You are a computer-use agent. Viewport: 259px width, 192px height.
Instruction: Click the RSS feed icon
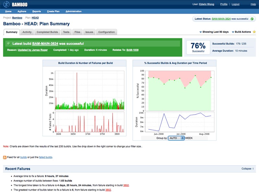[x=5, y=157]
